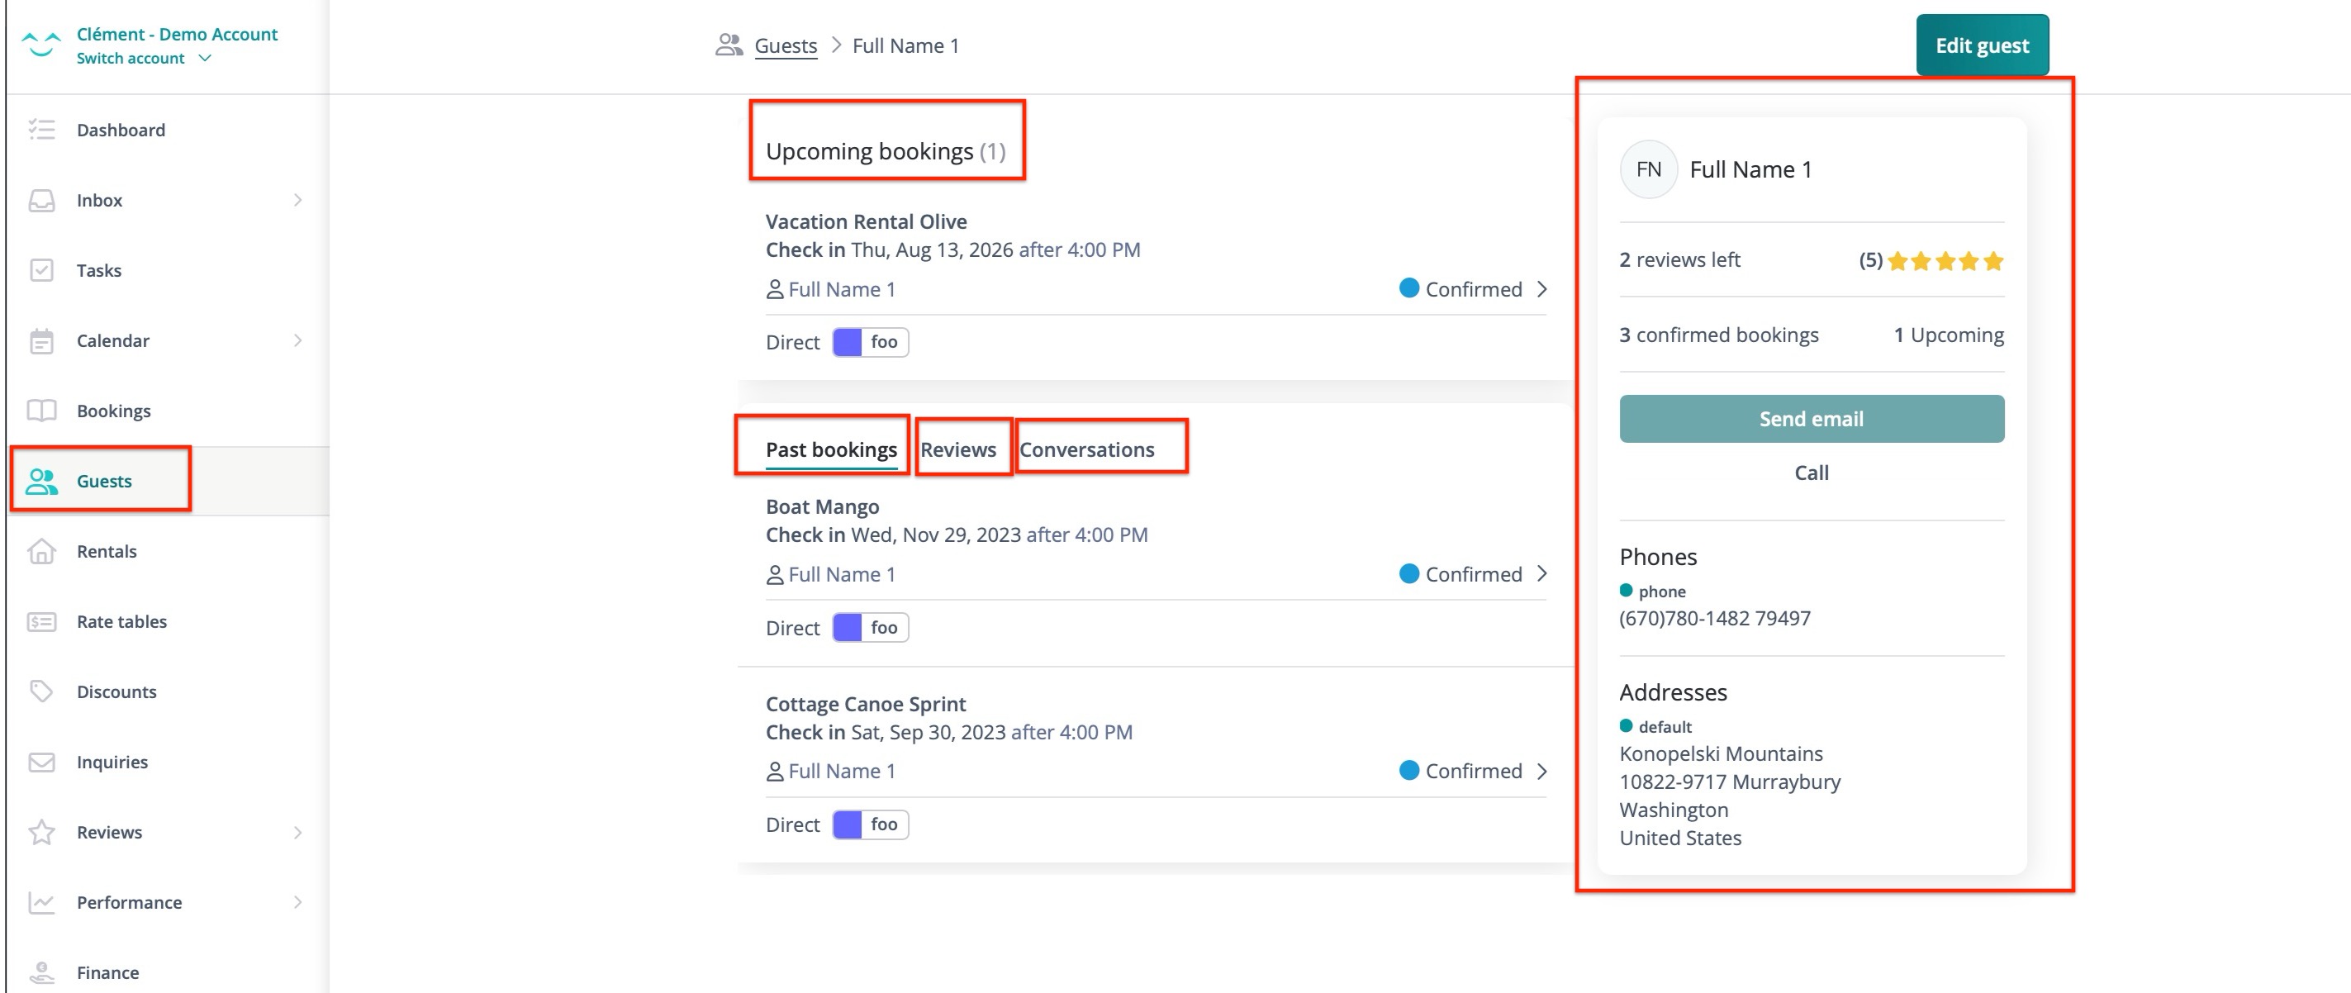This screenshot has height=993, width=2351.
Task: Expand the Calendar submenu chevron
Action: click(297, 340)
